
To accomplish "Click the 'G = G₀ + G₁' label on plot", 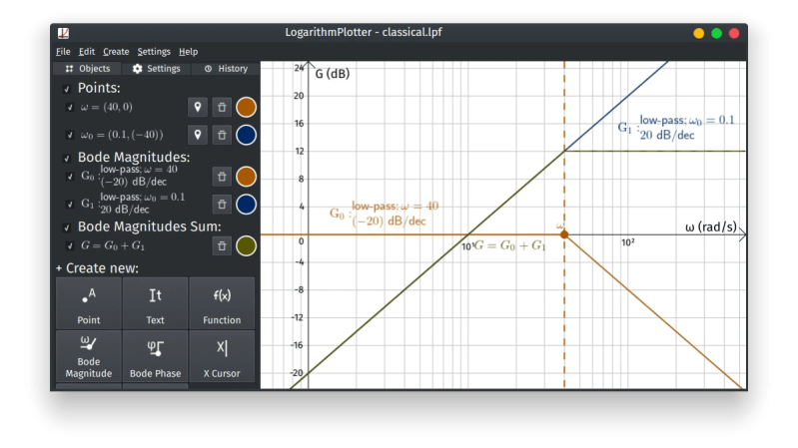I will point(509,245).
